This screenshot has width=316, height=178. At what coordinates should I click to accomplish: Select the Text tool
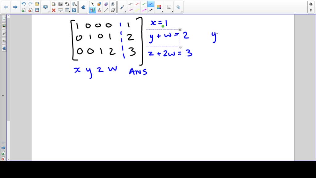point(99,10)
